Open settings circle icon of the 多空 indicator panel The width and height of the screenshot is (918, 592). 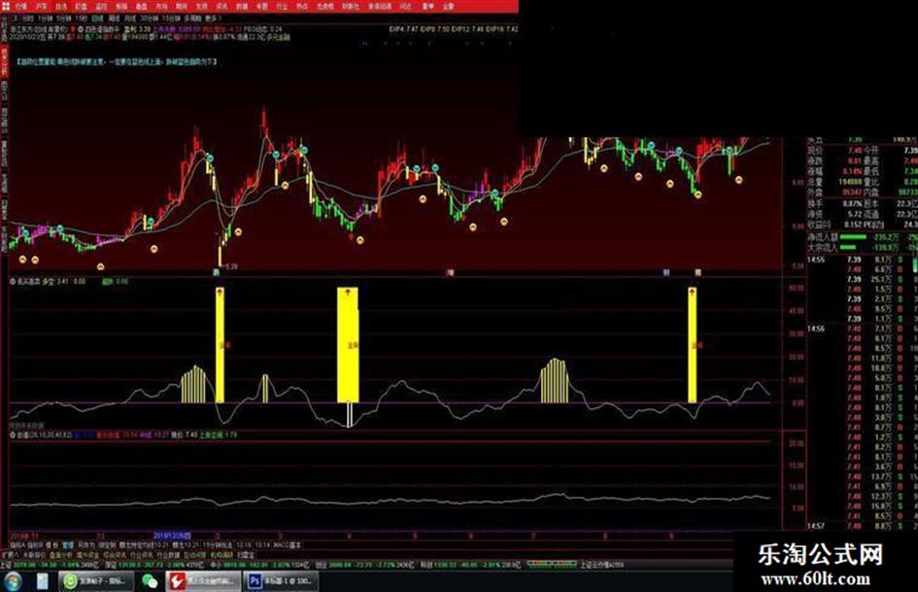(x=13, y=281)
